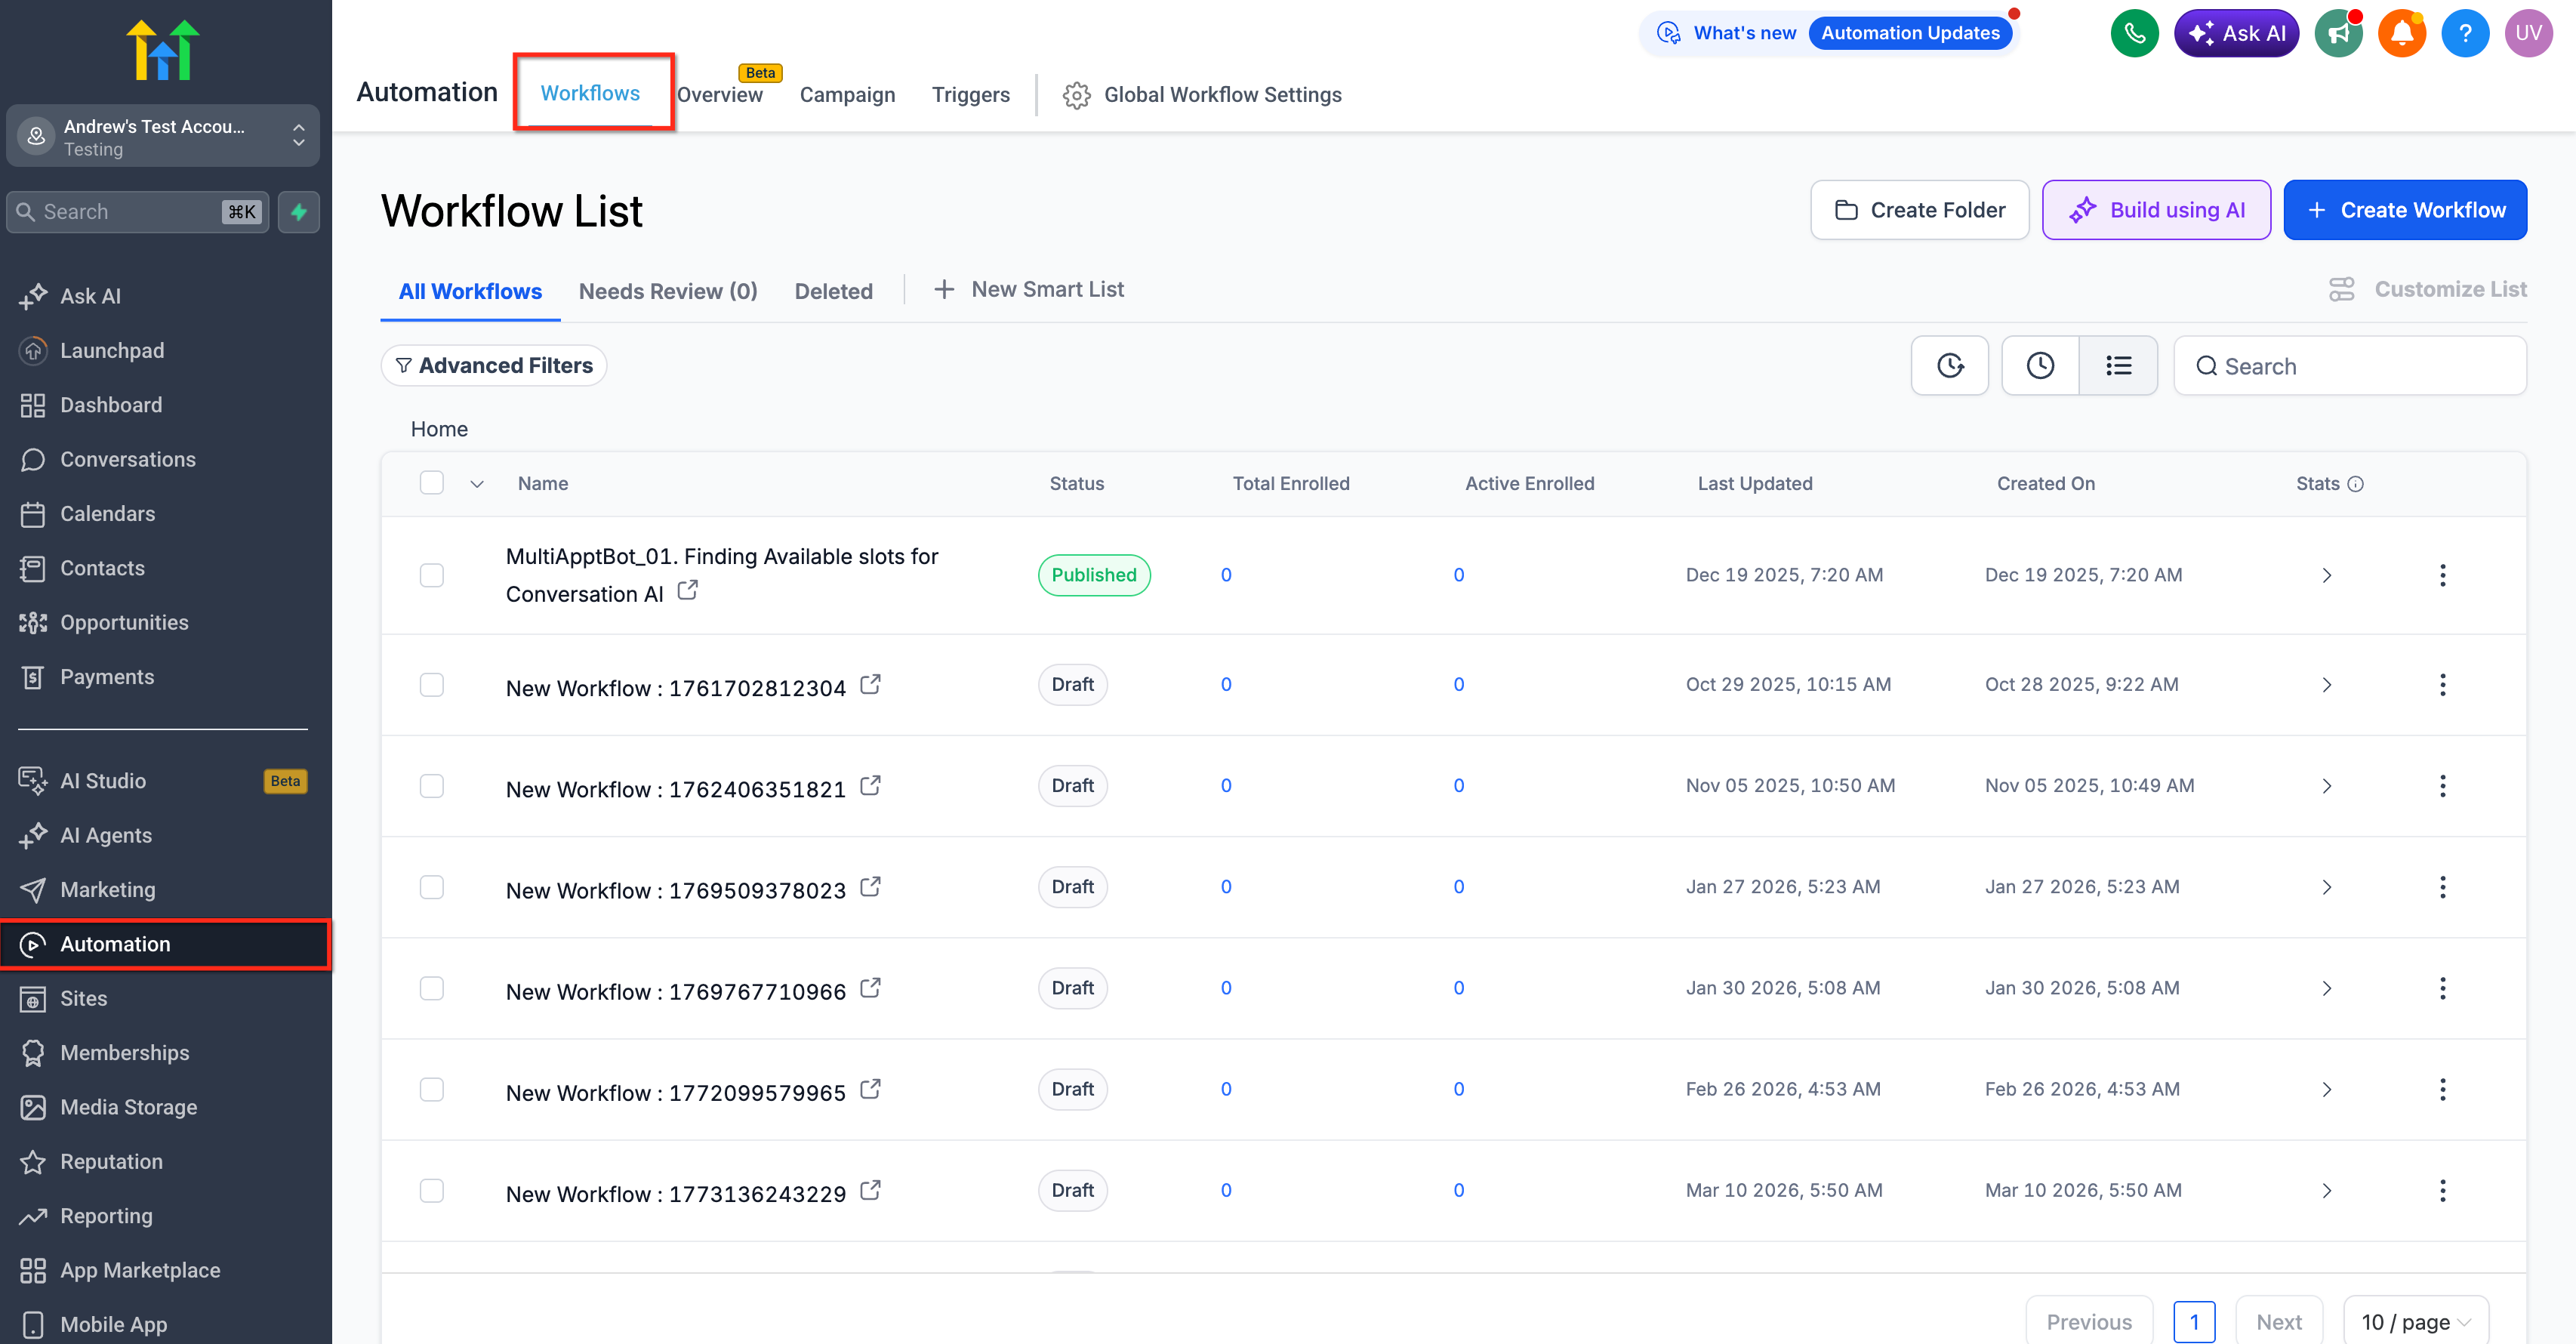2576x1344 pixels.
Task: Expand stats chevron for New Workflow : 1769767710966
Action: click(2326, 988)
